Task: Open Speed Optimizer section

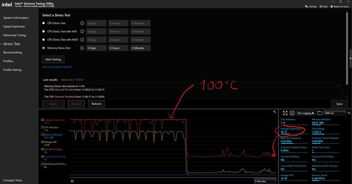Action: pyautogui.click(x=14, y=26)
